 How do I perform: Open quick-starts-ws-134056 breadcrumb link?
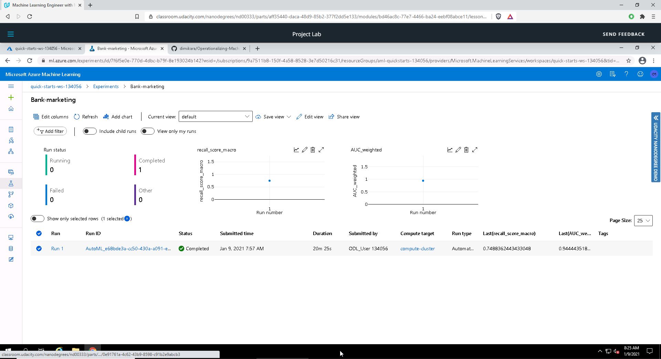click(56, 86)
